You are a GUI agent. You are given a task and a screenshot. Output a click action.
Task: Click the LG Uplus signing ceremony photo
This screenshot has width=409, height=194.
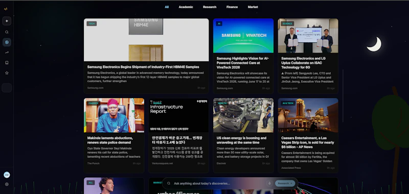point(308,36)
